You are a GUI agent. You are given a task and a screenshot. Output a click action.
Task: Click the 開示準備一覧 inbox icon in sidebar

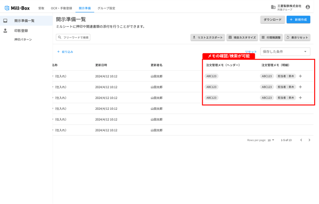click(5, 21)
